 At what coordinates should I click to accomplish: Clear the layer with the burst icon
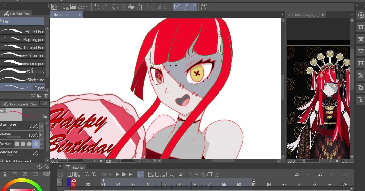click(x=115, y=7)
